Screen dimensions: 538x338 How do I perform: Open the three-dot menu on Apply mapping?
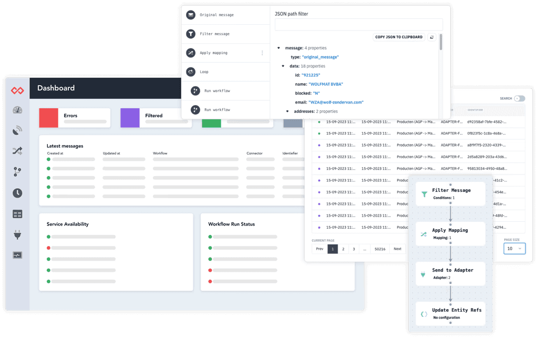(x=262, y=53)
